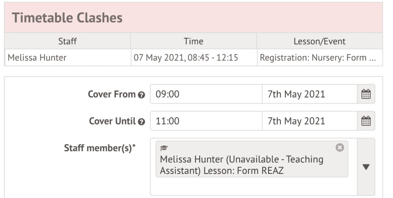Edit the Cover Until time 11:00
The height and width of the screenshot is (198, 393).
206,121
